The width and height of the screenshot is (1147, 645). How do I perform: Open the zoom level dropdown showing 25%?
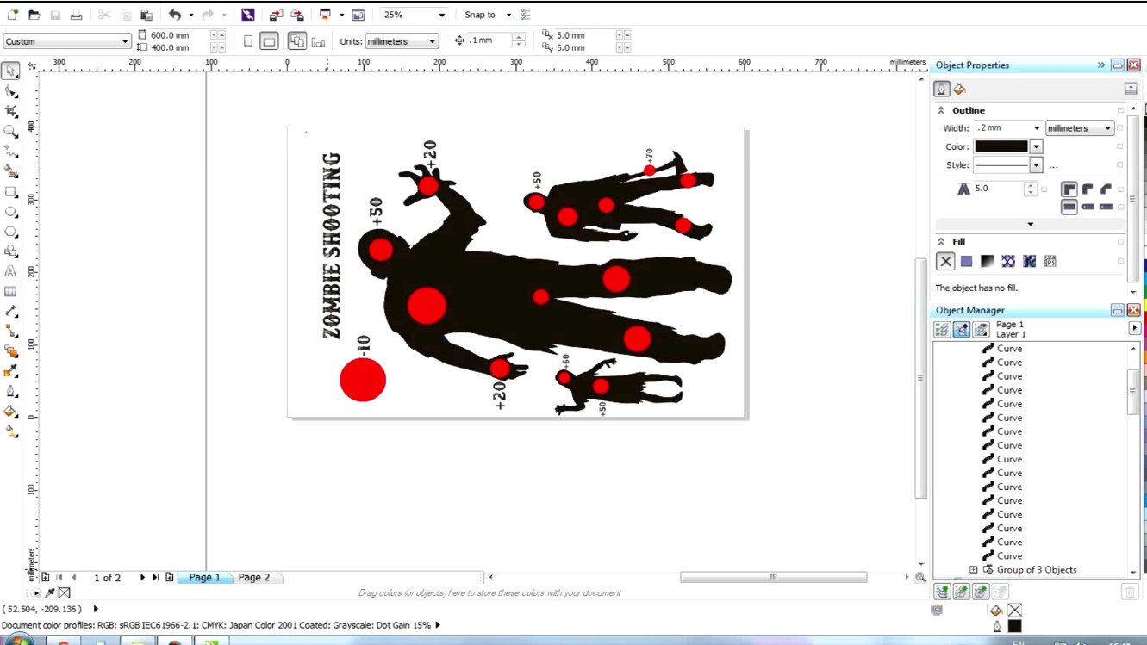pyautogui.click(x=442, y=15)
